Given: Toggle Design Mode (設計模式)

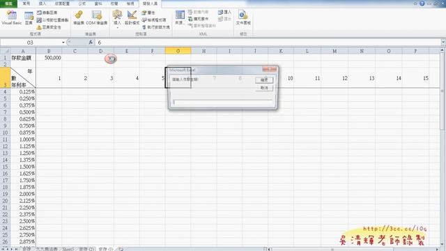Looking at the screenshot, I should pos(132,17).
